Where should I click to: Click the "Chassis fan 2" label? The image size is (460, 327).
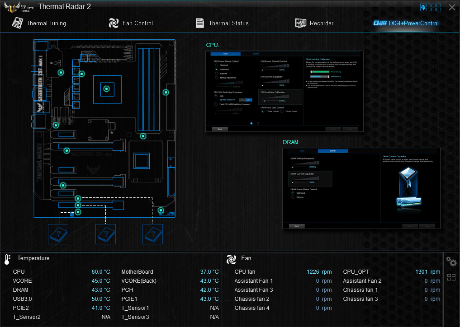tap(252, 299)
